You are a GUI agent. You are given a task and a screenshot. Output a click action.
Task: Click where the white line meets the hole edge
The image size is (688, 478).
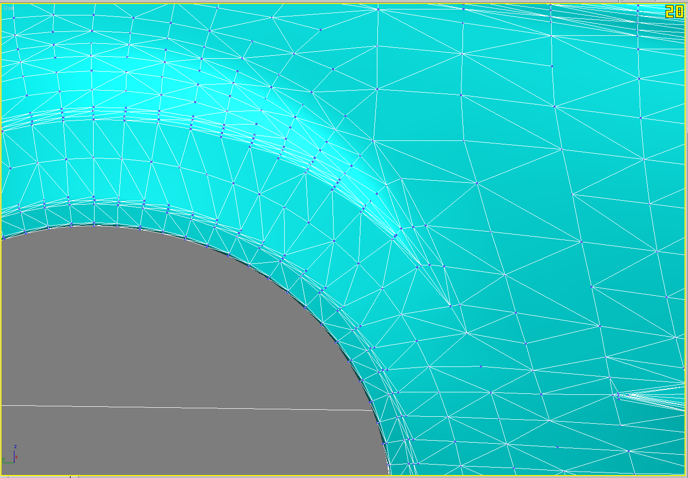pos(372,411)
